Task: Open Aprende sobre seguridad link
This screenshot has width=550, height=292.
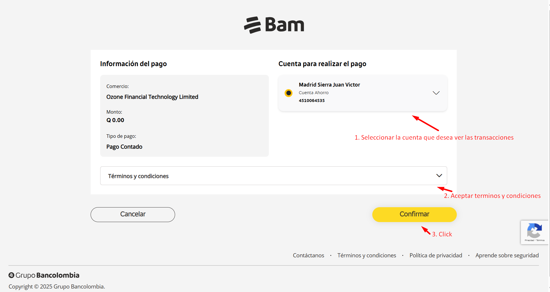Action: pyautogui.click(x=507, y=255)
